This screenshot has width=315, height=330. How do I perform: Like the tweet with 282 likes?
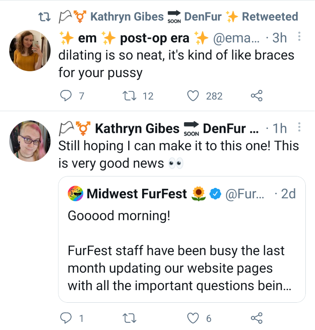[x=193, y=96]
